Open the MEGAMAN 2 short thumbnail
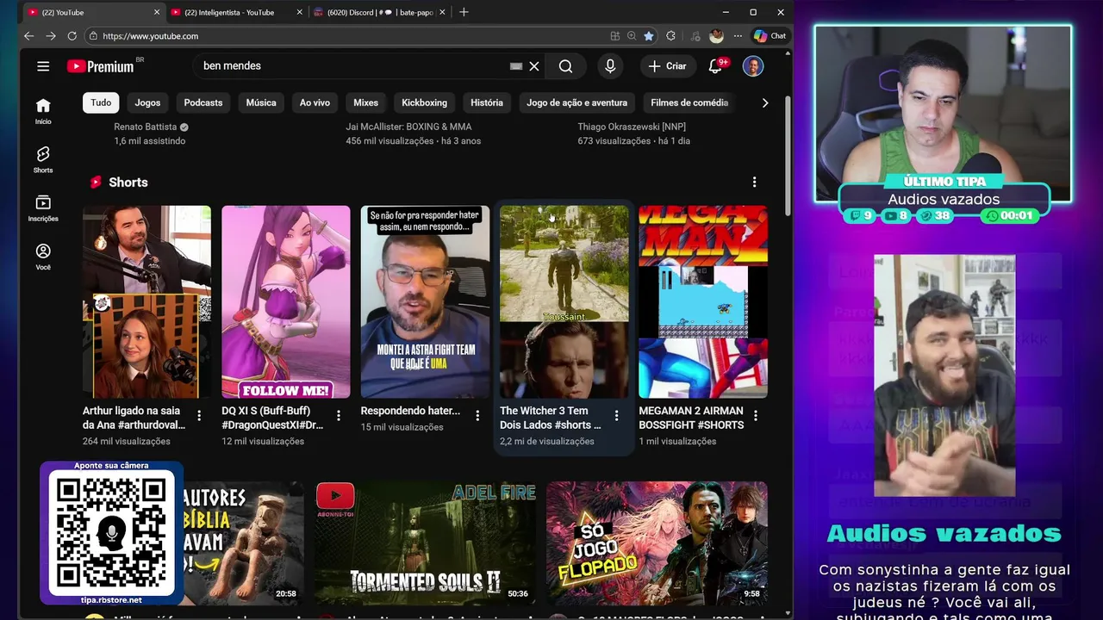 tap(703, 301)
